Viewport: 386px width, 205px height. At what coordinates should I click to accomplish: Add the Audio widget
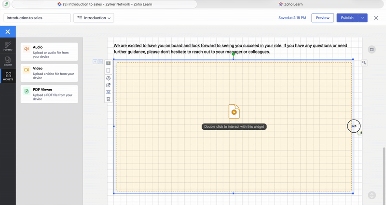(49, 52)
